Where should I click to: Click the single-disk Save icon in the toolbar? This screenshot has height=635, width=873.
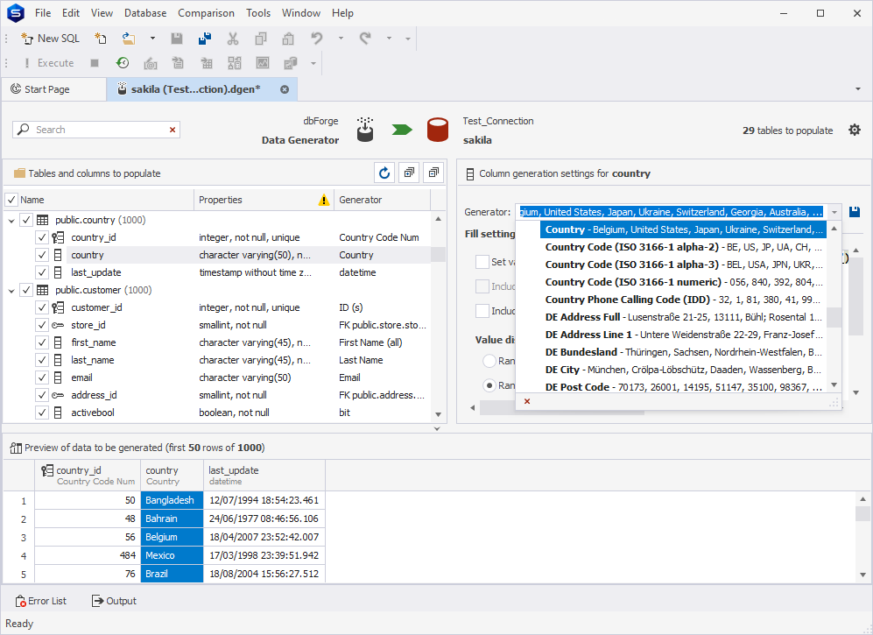[x=177, y=39]
